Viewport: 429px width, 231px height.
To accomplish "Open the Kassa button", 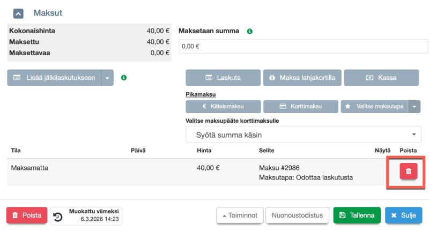I will tap(381, 78).
